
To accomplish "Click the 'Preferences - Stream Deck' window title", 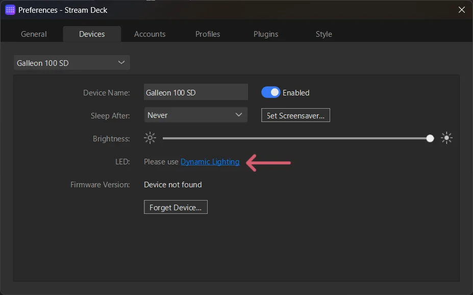I will (x=63, y=10).
